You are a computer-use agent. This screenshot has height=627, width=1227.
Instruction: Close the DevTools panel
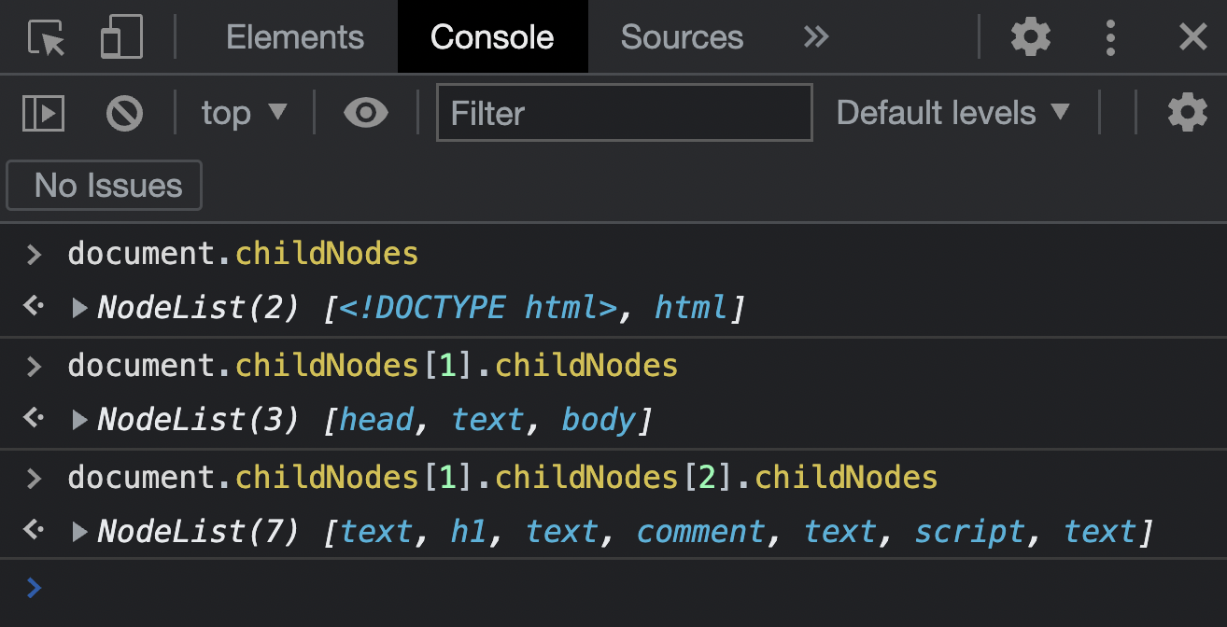[1192, 37]
